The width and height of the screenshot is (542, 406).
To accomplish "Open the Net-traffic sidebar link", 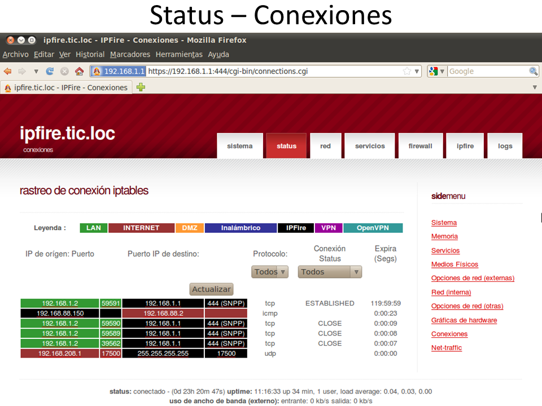I will (446, 348).
